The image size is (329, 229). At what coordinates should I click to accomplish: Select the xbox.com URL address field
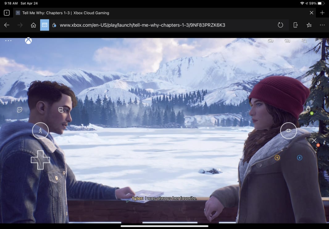pyautogui.click(x=142, y=25)
